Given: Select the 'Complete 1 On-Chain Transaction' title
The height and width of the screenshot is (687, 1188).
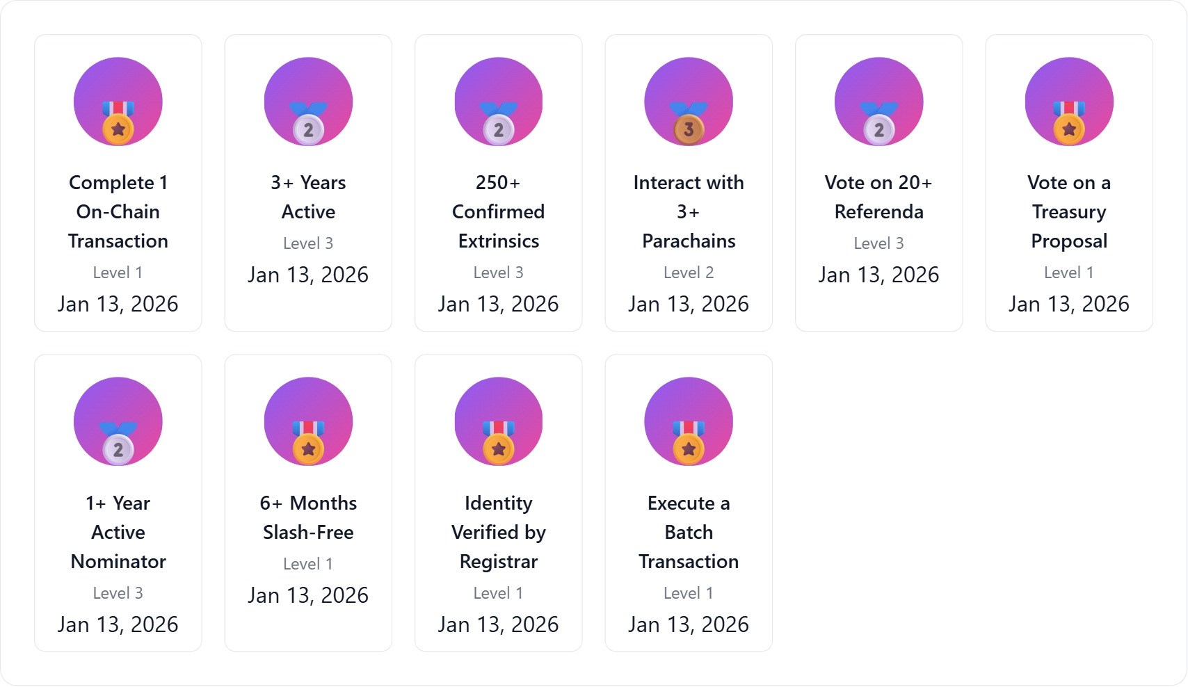Looking at the screenshot, I should click(x=118, y=211).
